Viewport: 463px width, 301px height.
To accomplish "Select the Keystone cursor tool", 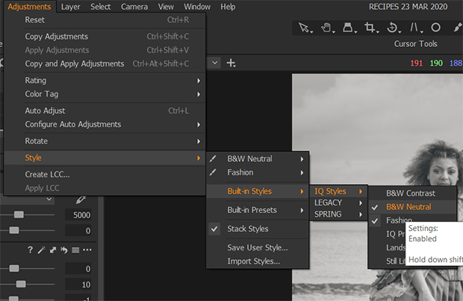I will (415, 28).
